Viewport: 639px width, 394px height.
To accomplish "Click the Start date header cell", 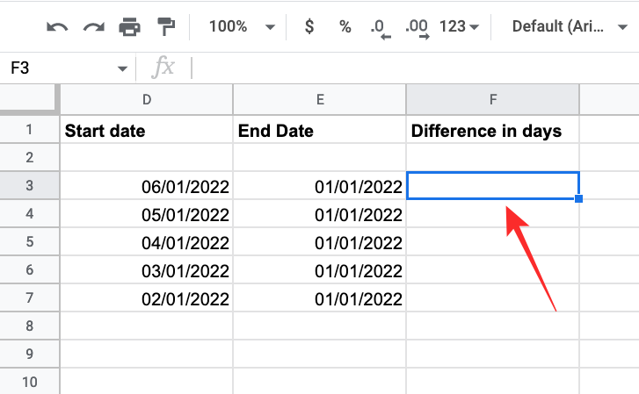I will pos(147,131).
